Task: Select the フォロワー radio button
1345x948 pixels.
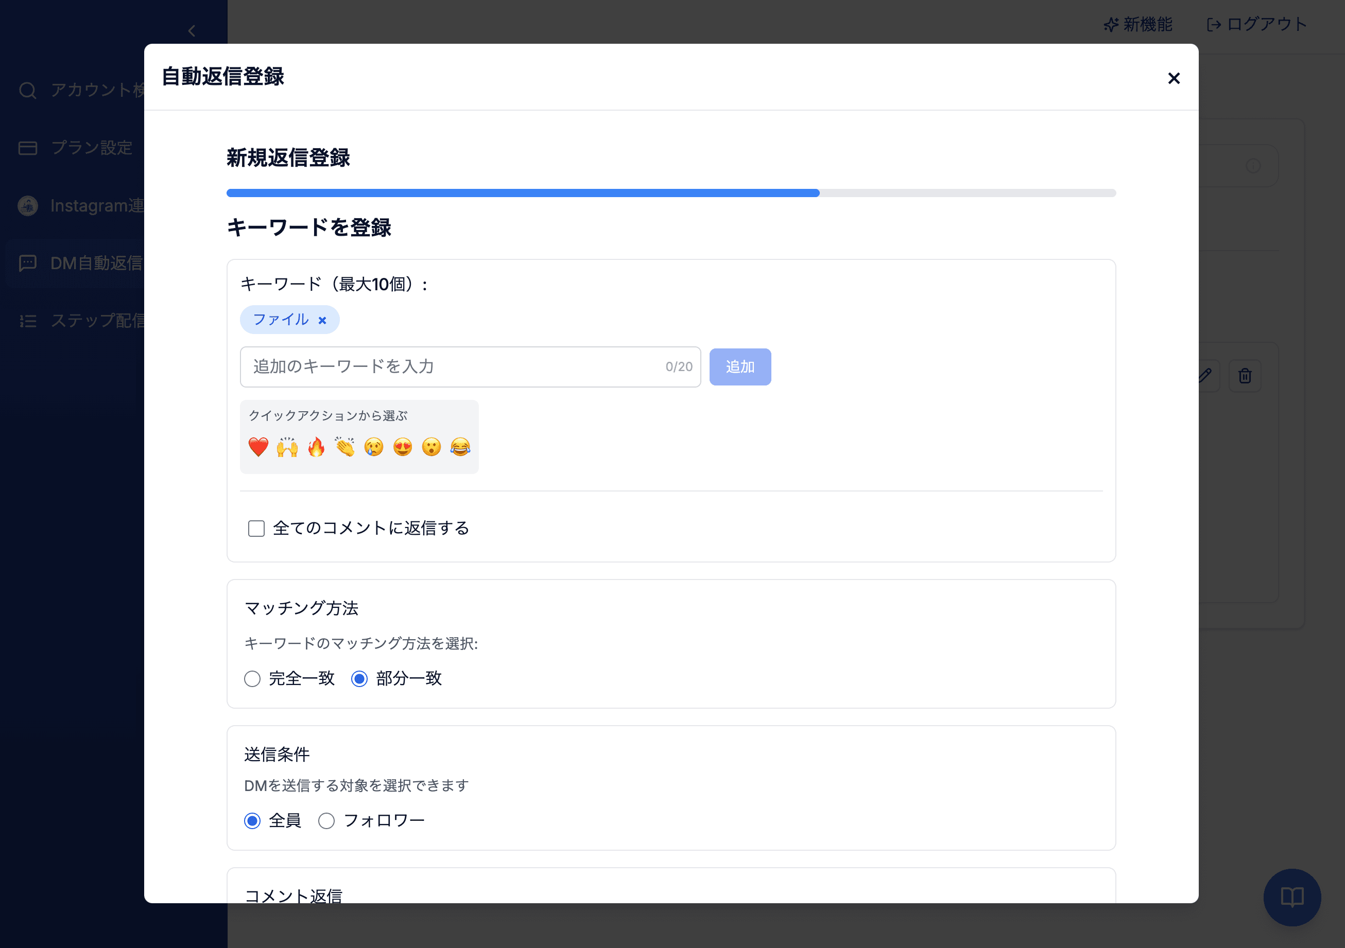Action: click(x=326, y=821)
